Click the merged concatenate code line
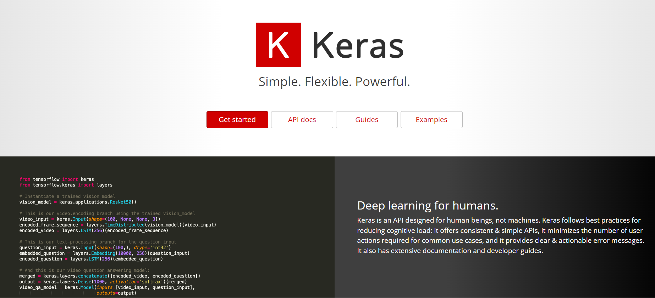 (110, 276)
